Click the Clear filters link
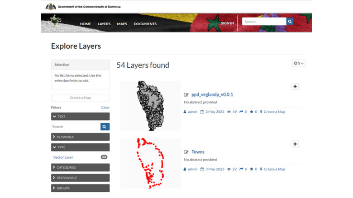Screen dimensions: 353x198 pyautogui.click(x=105, y=108)
